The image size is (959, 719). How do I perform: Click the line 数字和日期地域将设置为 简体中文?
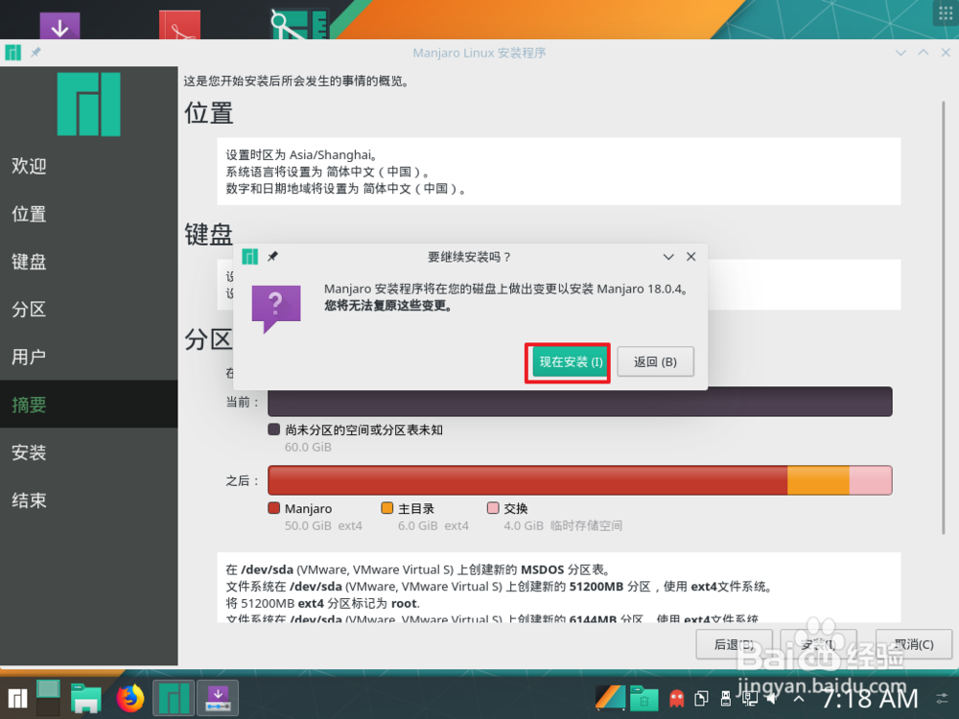[345, 189]
